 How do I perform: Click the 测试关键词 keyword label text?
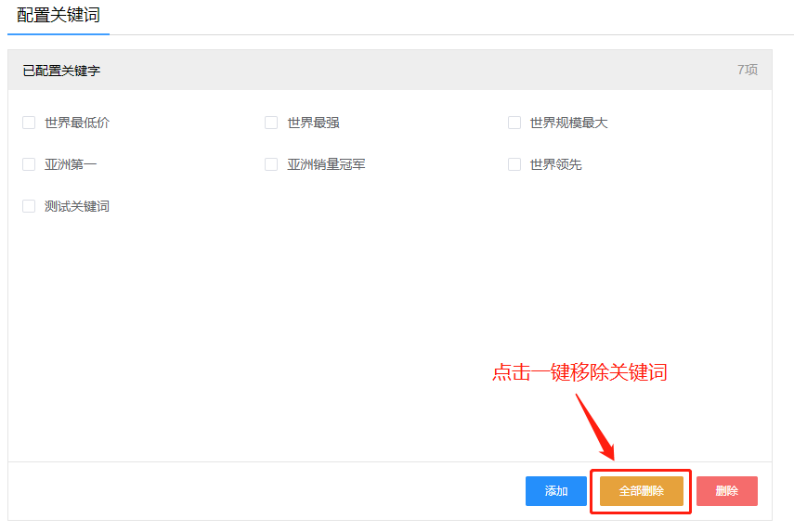click(x=77, y=206)
